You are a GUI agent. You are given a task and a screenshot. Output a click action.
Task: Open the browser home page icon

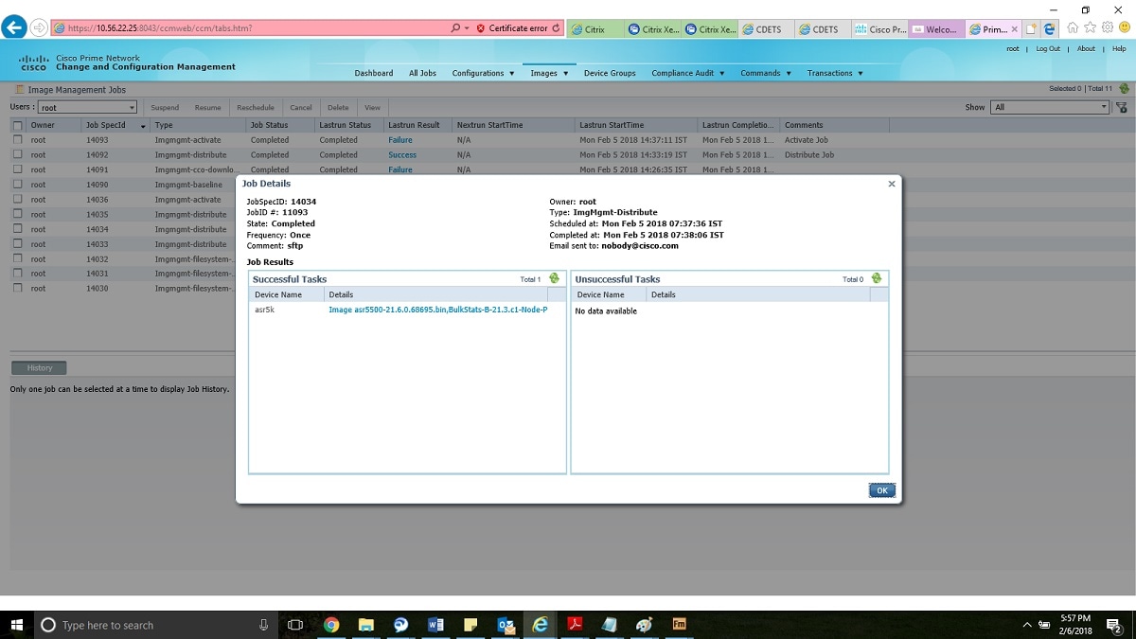click(1074, 28)
